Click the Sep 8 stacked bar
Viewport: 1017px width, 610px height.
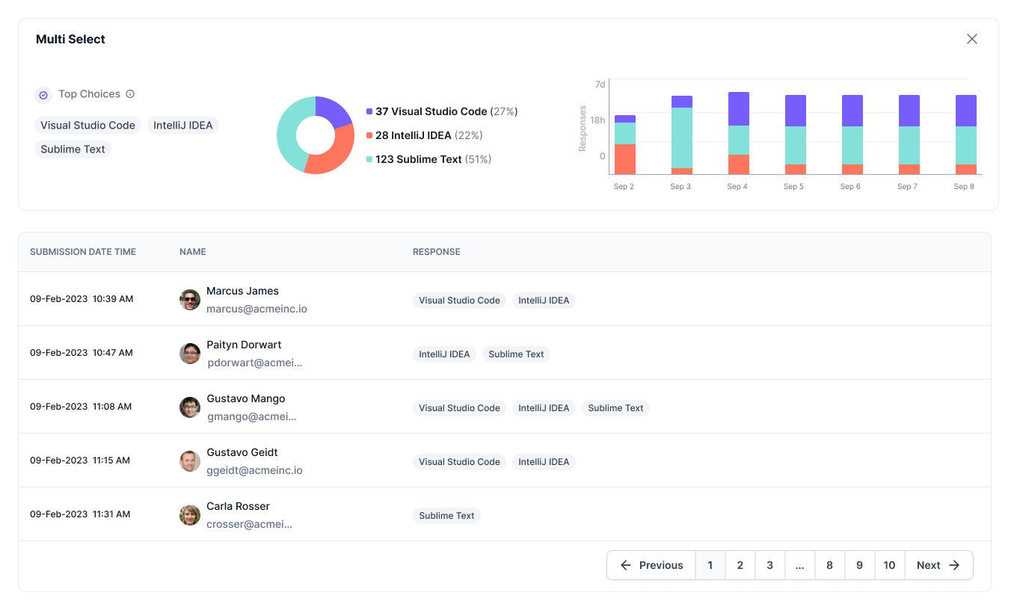(966, 135)
